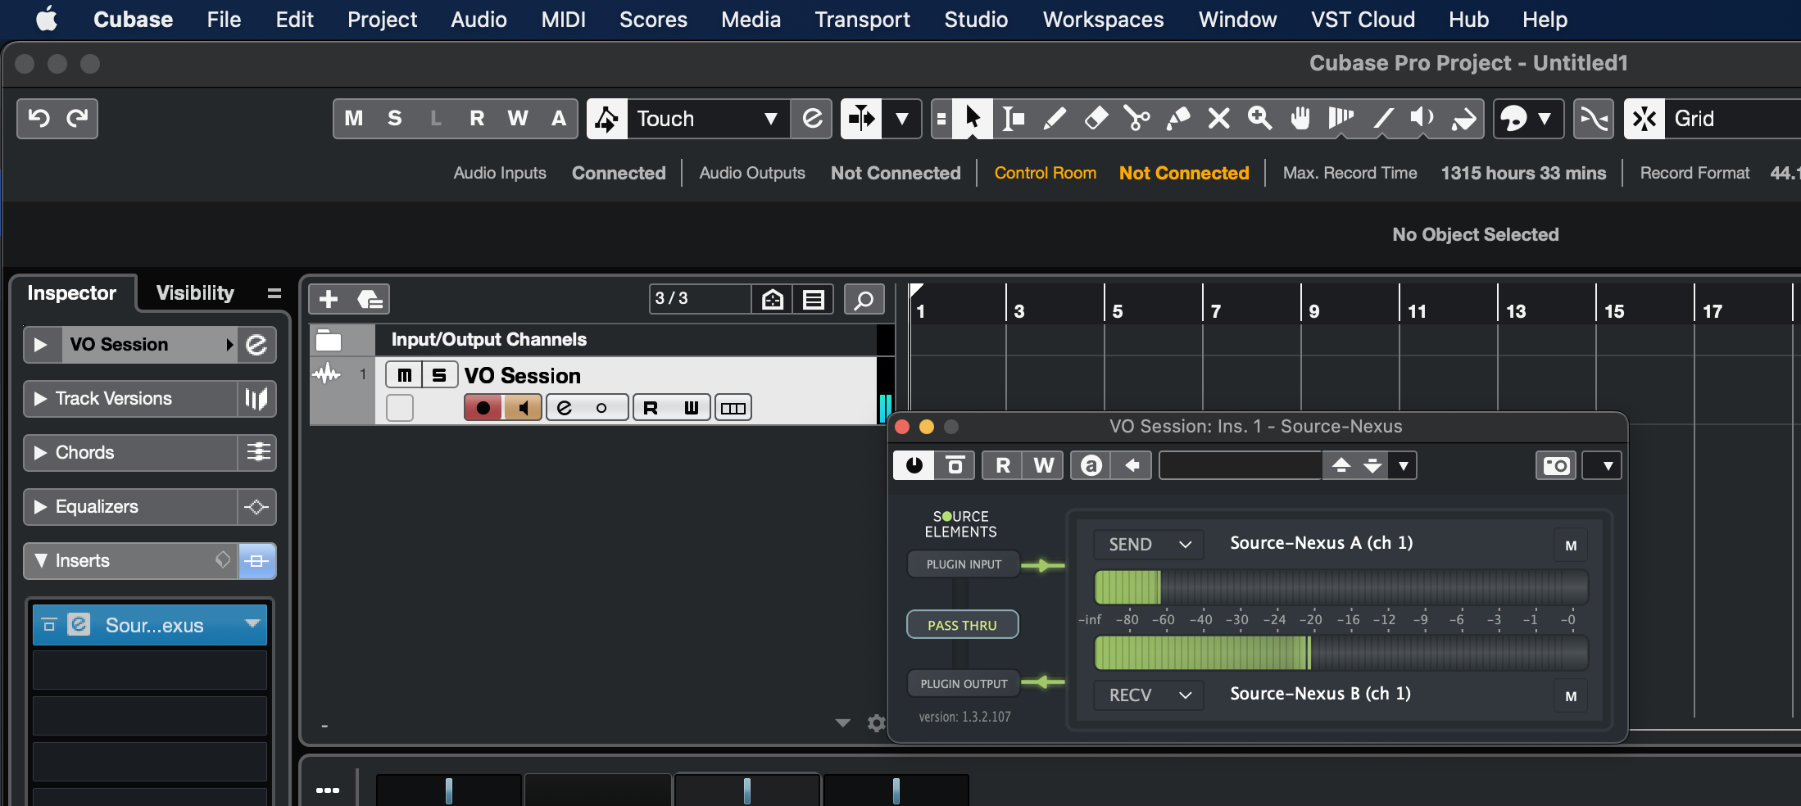
Task: Select the Glue tool
Action: 1177,119
